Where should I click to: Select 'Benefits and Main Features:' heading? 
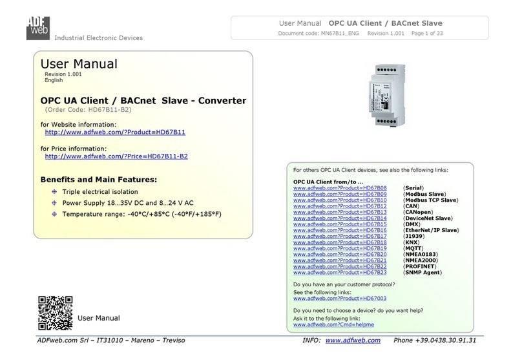click(99, 180)
